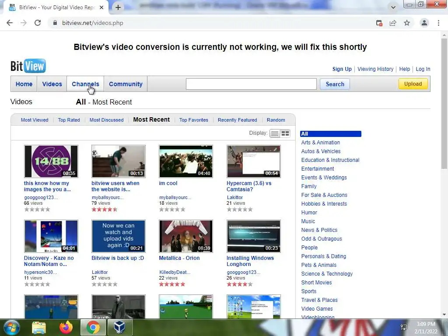Go back with browser back arrow
Viewport: 448px width, 336px height.
click(x=10, y=23)
